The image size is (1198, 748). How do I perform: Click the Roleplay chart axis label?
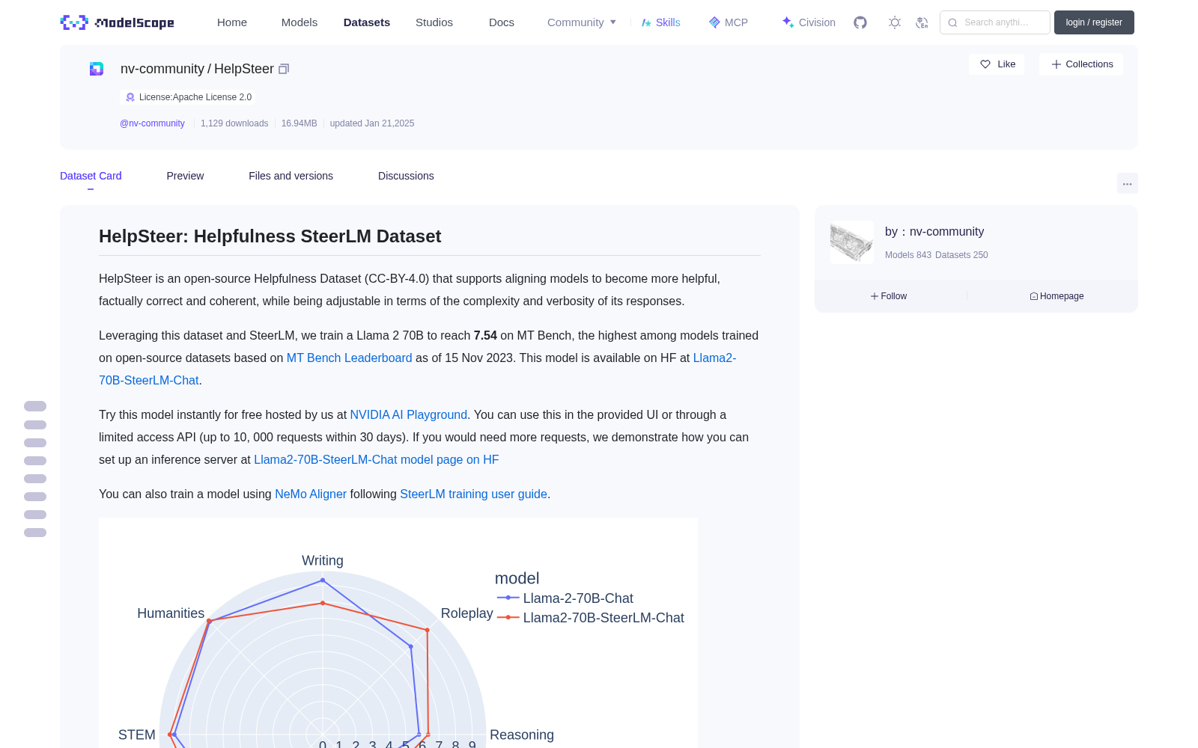466,613
